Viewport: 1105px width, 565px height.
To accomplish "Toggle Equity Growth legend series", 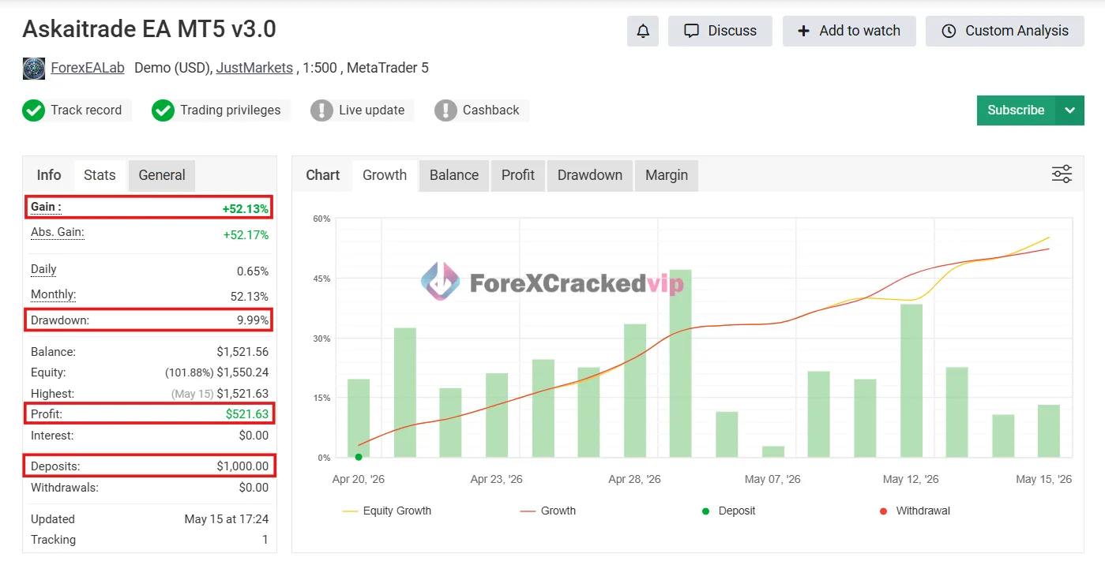I will pyautogui.click(x=387, y=511).
